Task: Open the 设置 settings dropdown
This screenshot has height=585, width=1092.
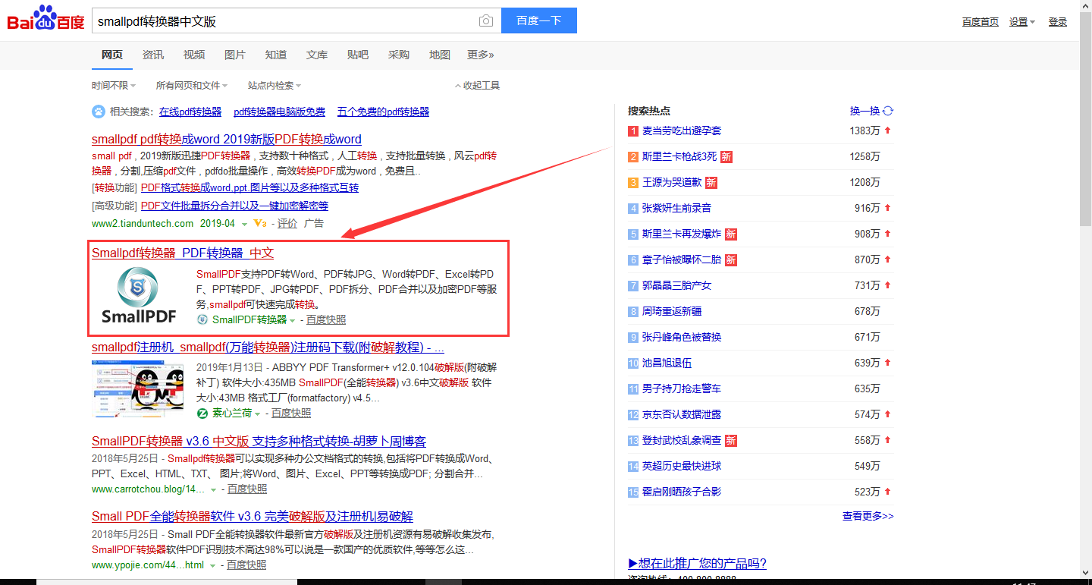Action: pos(1021,22)
